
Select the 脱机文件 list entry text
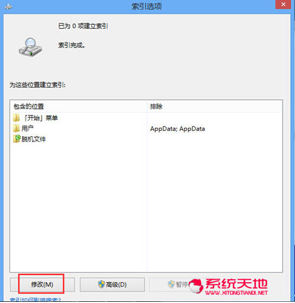[33, 139]
